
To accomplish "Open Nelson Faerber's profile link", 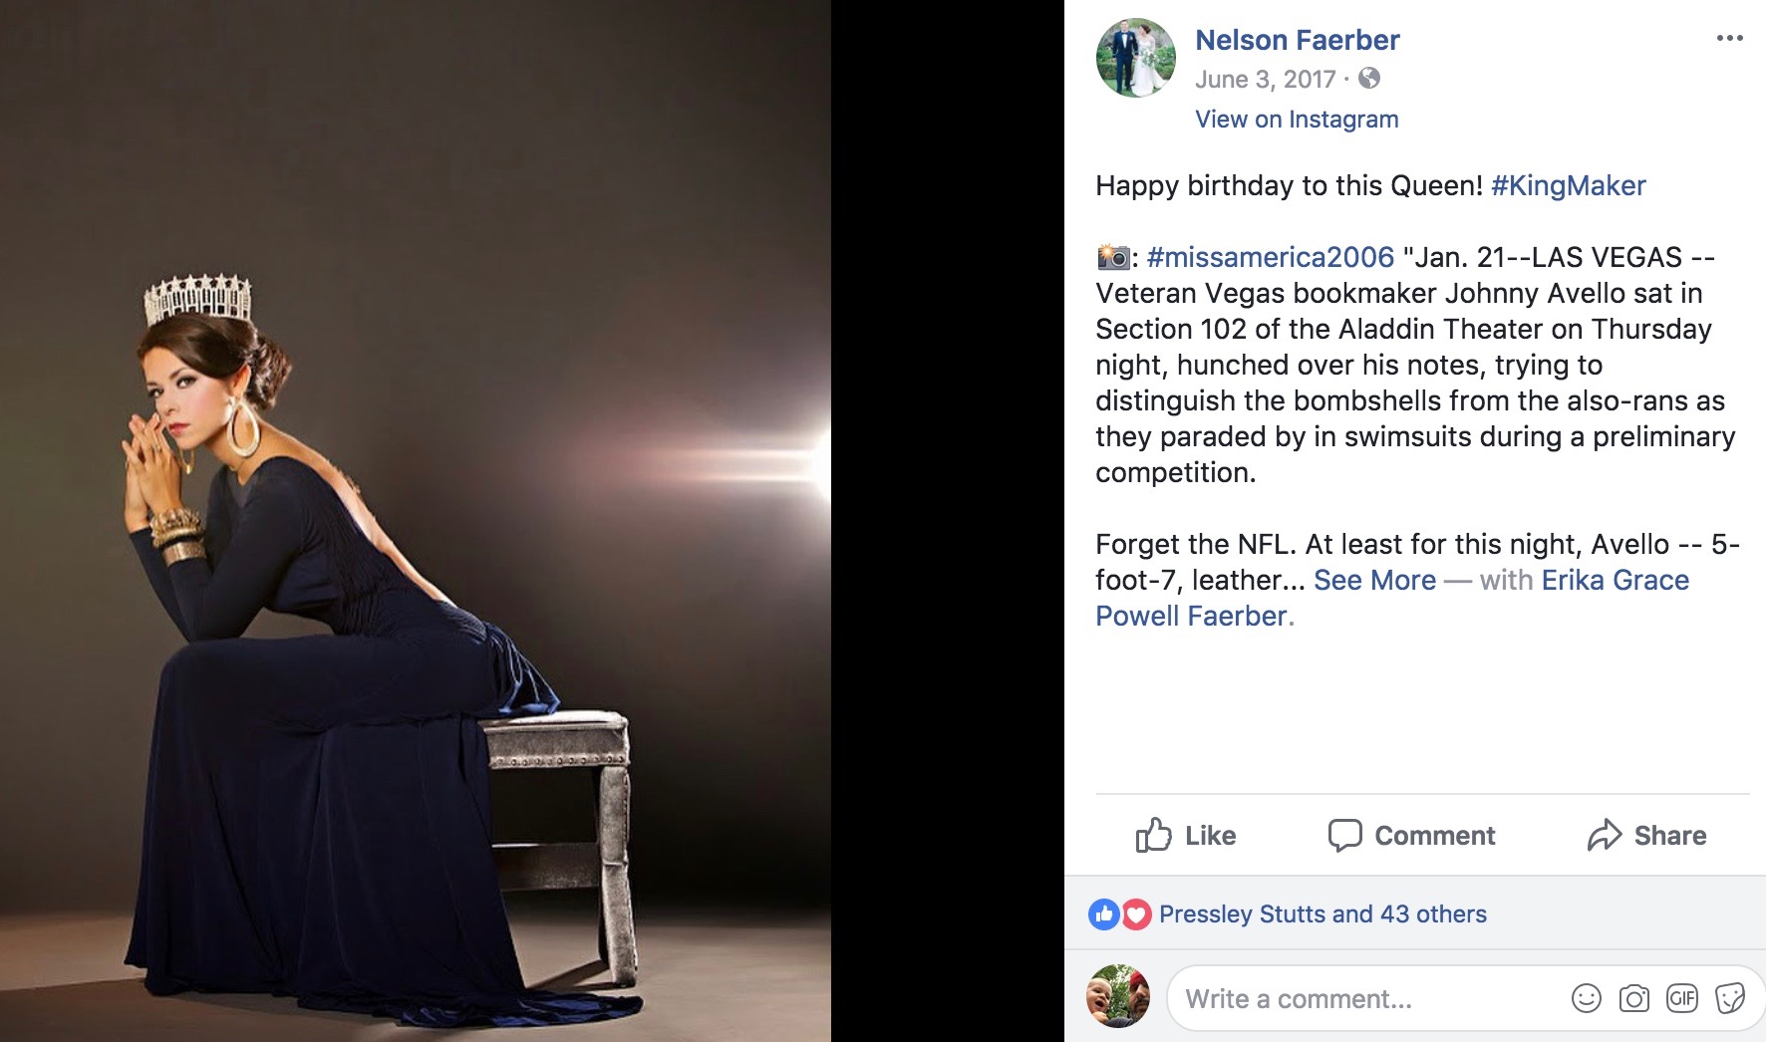I will 1297,40.
